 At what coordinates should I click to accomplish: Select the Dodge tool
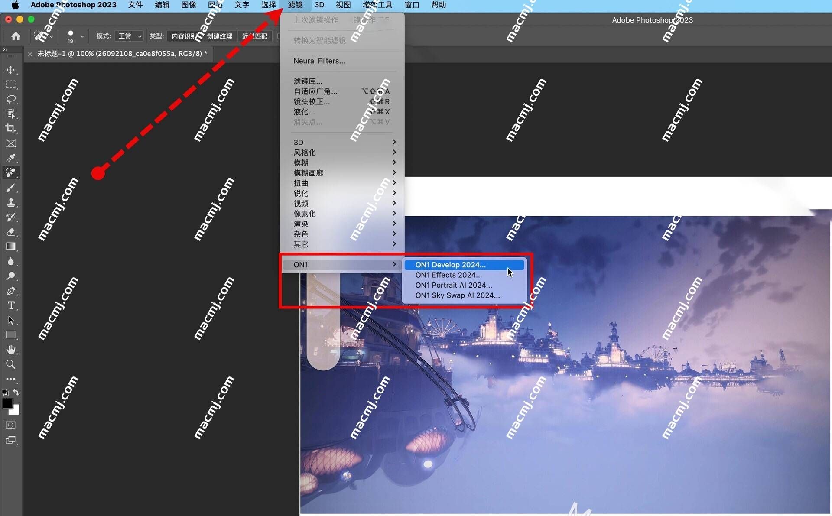11,276
